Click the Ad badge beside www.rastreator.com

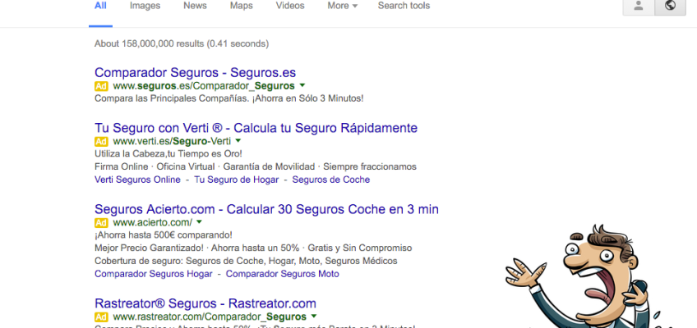coord(101,317)
